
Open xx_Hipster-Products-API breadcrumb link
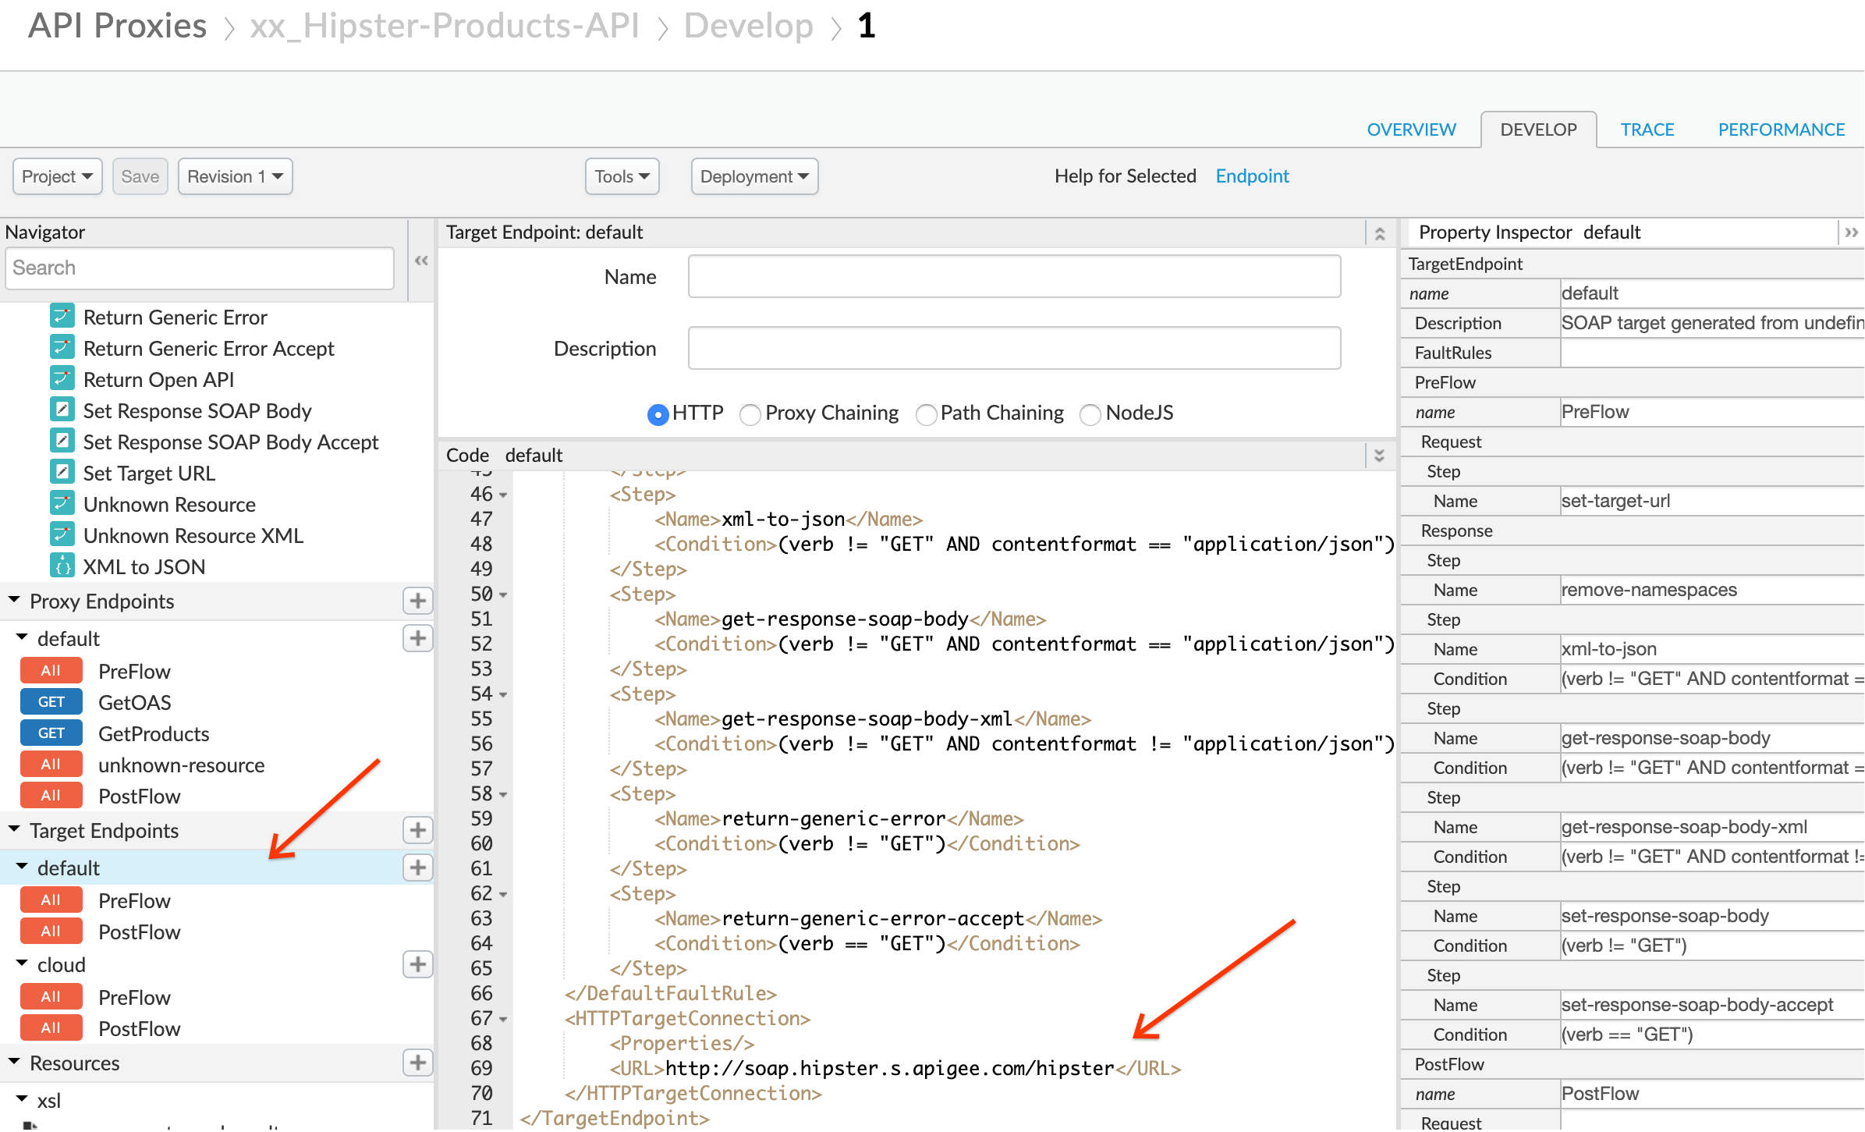445,27
